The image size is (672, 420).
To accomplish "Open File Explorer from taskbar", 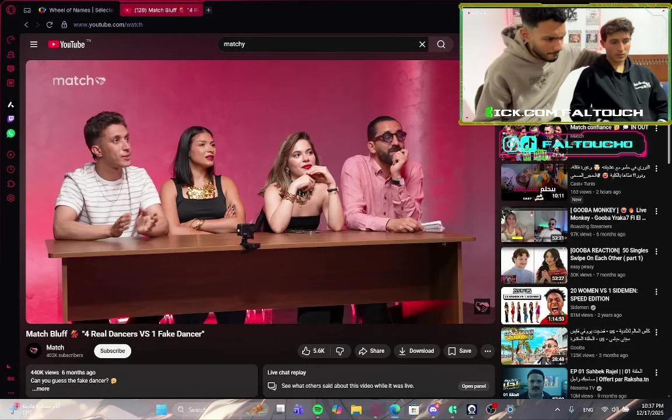I will (356, 409).
